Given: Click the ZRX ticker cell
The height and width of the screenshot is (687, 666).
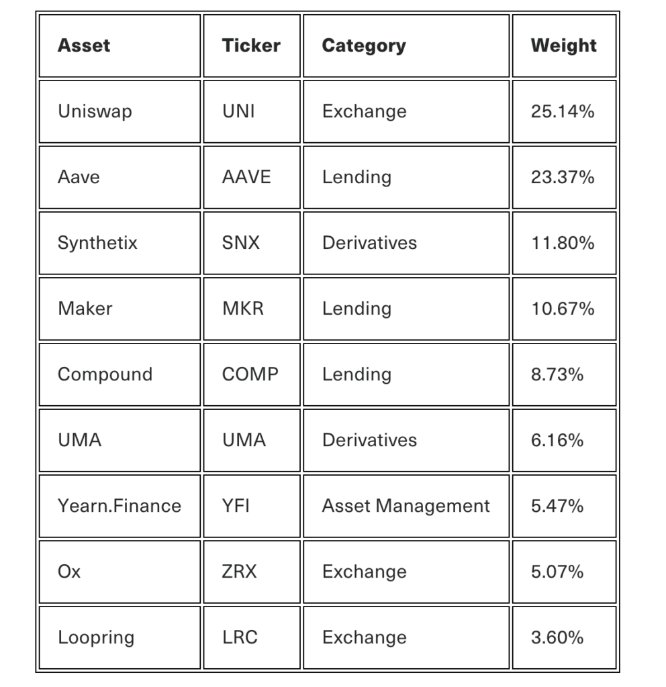Looking at the screenshot, I should click(240, 572).
